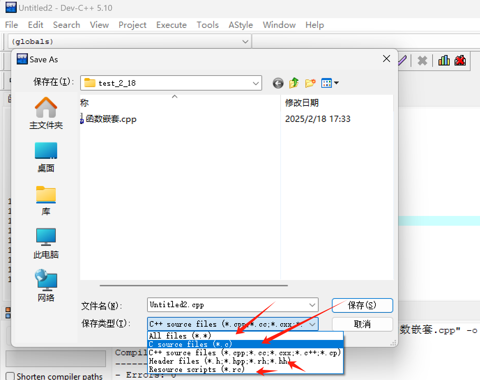Click the gray X toolbar icon
480x380 pixels.
tap(422, 61)
